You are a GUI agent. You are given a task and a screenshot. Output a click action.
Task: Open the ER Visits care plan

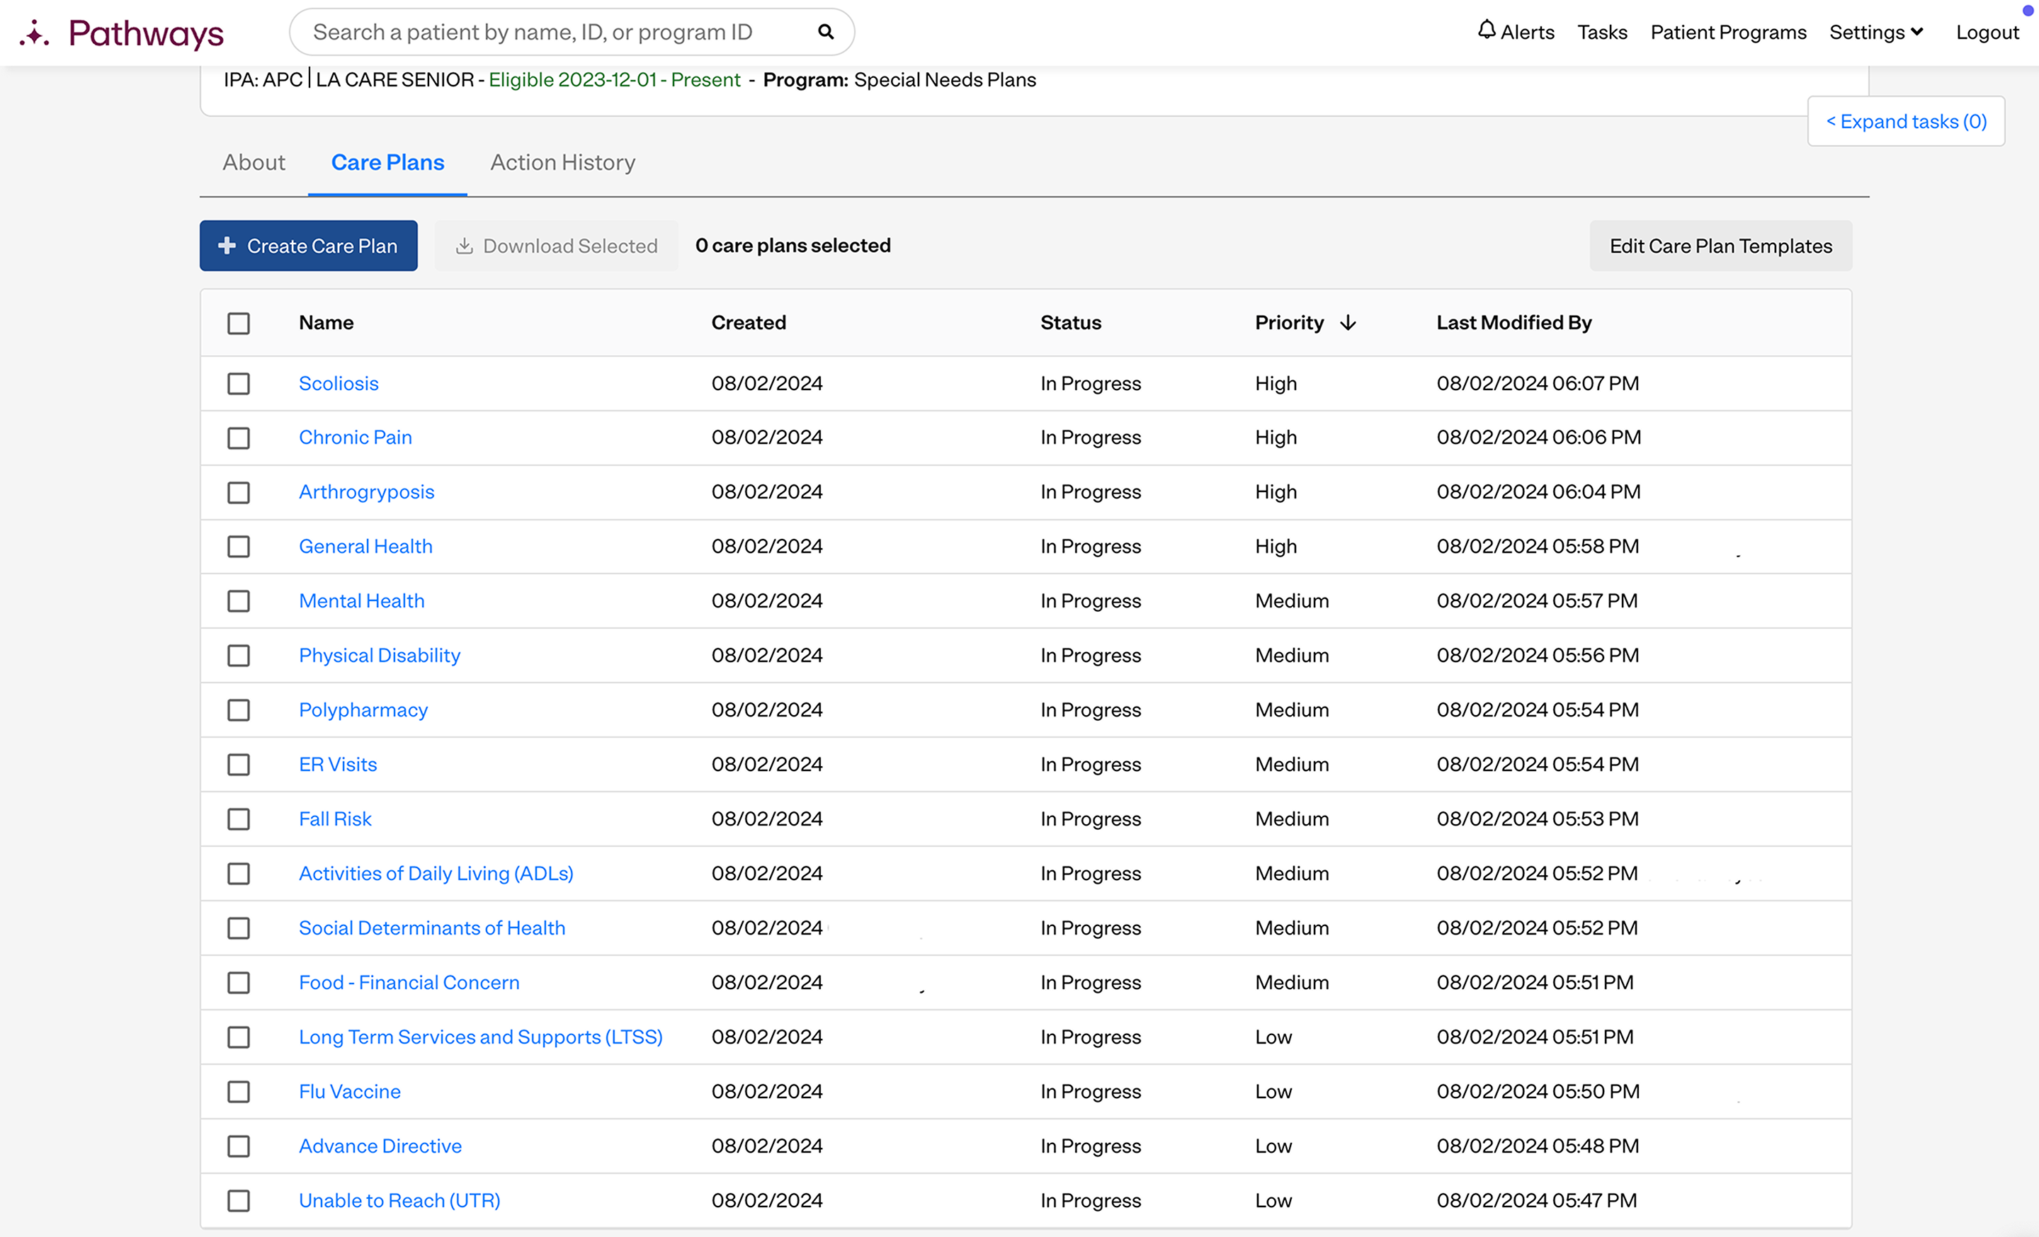[338, 765]
